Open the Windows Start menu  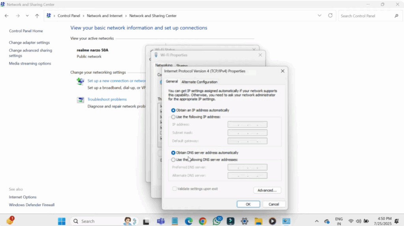(62, 221)
